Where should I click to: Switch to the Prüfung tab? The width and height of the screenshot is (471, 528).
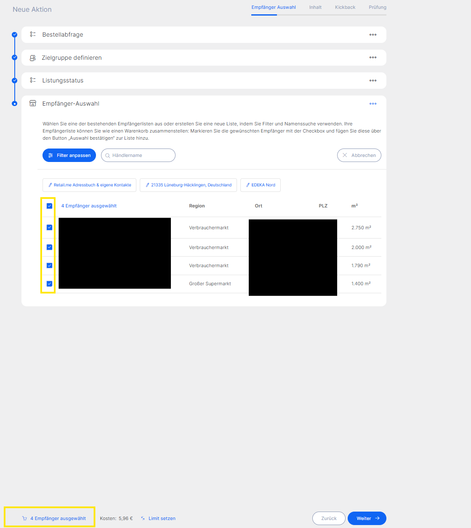coord(378,7)
